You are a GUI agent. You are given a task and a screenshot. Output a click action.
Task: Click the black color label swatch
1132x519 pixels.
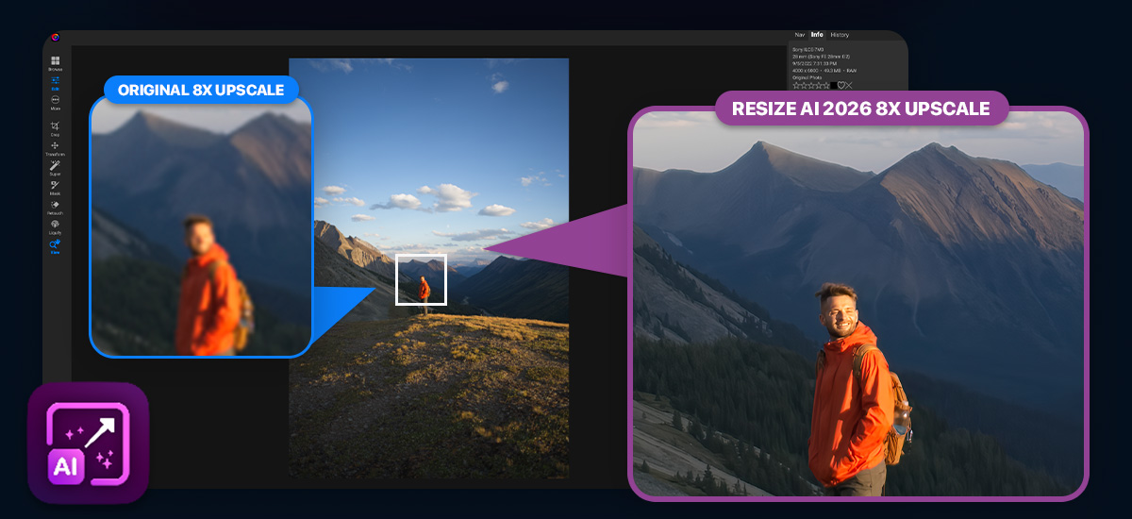tap(833, 85)
